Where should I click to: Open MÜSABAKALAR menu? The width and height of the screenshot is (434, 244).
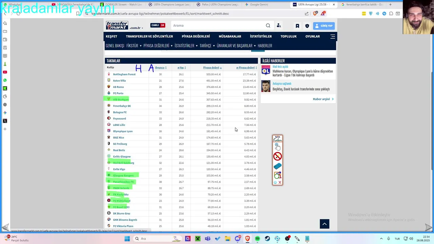(230, 36)
